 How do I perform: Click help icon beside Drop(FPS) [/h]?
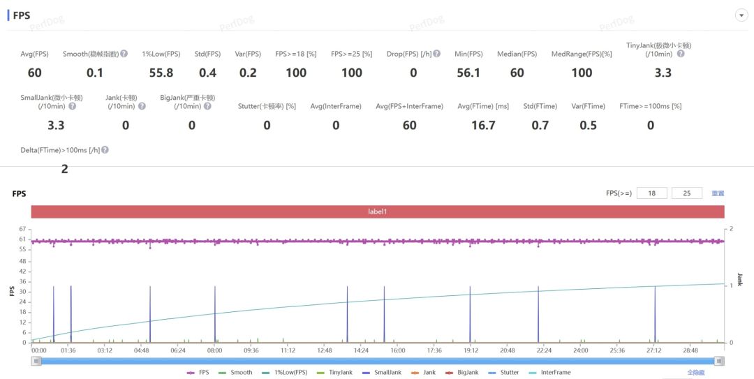437,54
